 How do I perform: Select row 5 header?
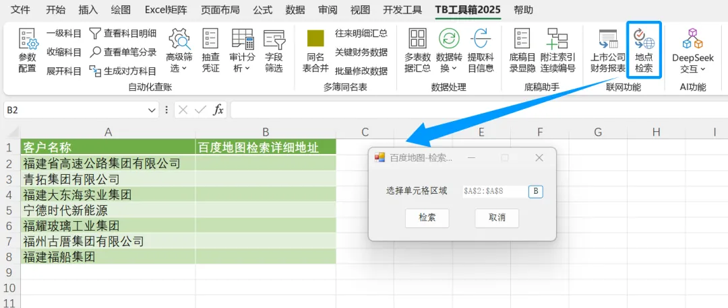[x=10, y=210]
